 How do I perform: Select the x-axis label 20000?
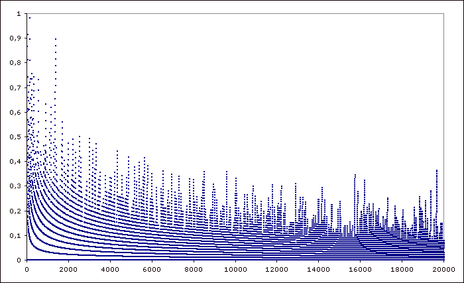(443, 269)
